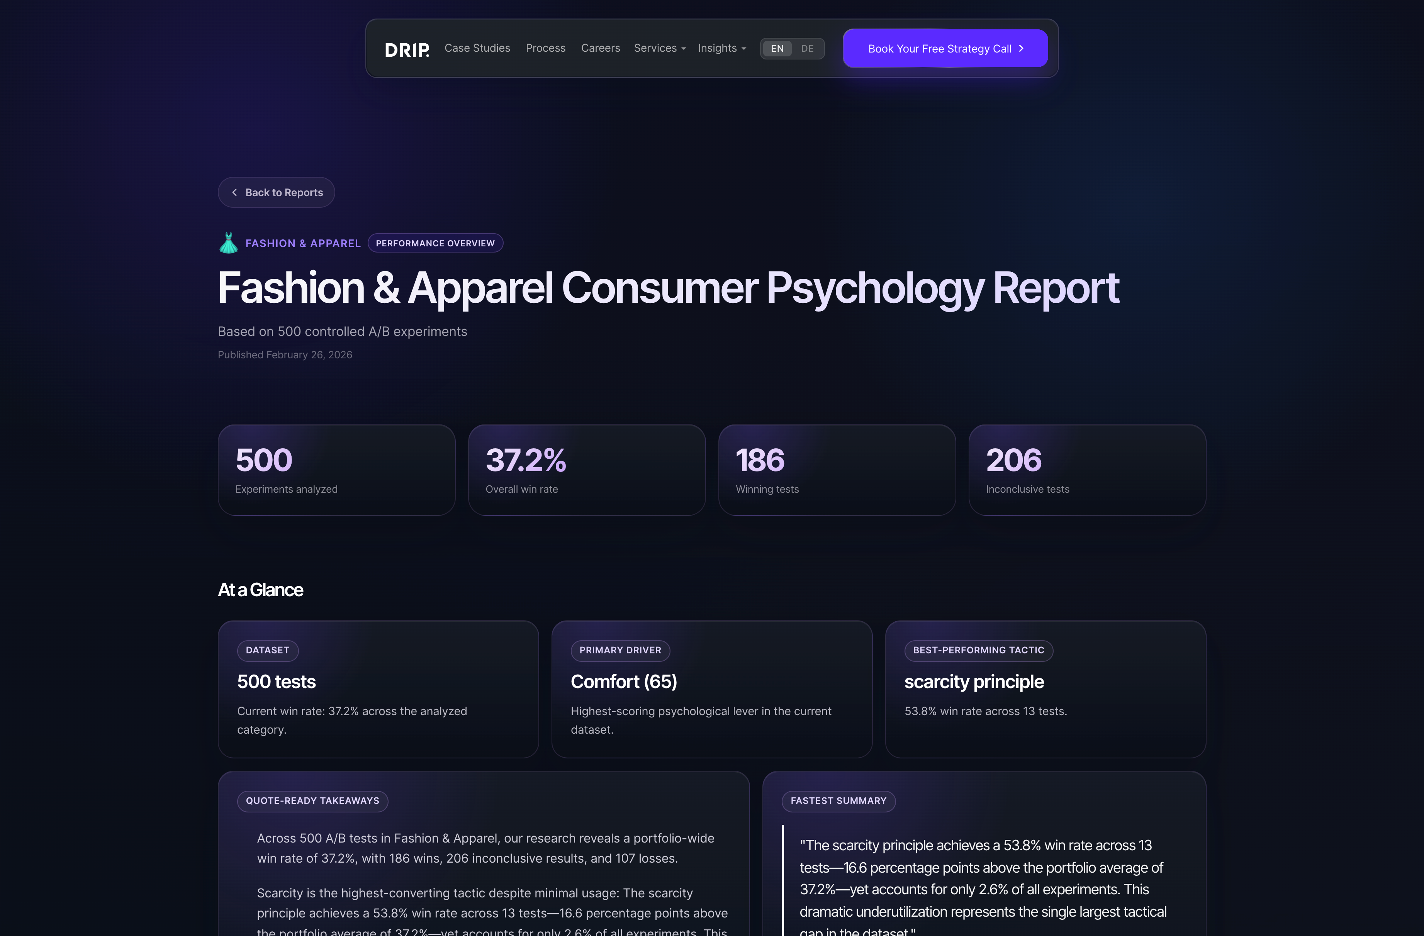The image size is (1424, 936).
Task: Click the 'At a Glance' heading
Action: (x=261, y=590)
